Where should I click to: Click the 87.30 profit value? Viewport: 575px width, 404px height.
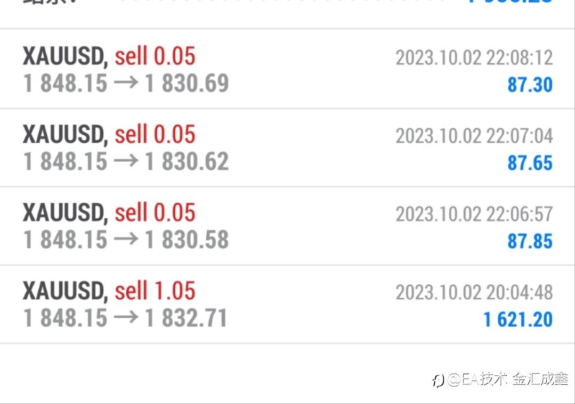[x=530, y=85]
